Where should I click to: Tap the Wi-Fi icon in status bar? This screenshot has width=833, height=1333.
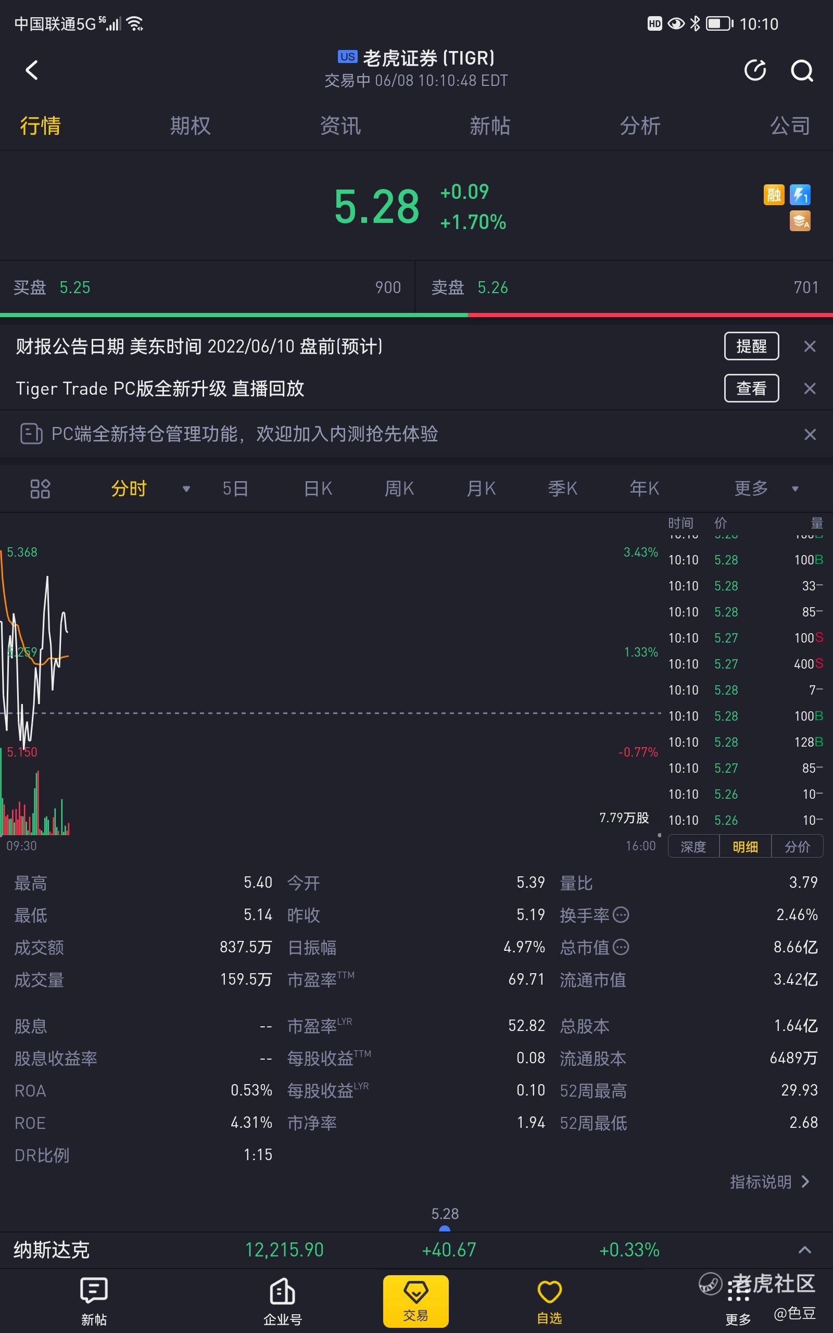(x=135, y=23)
